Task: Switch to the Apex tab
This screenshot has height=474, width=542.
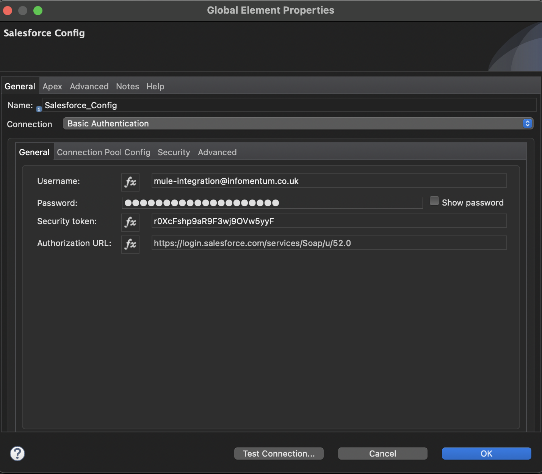Action: point(52,86)
